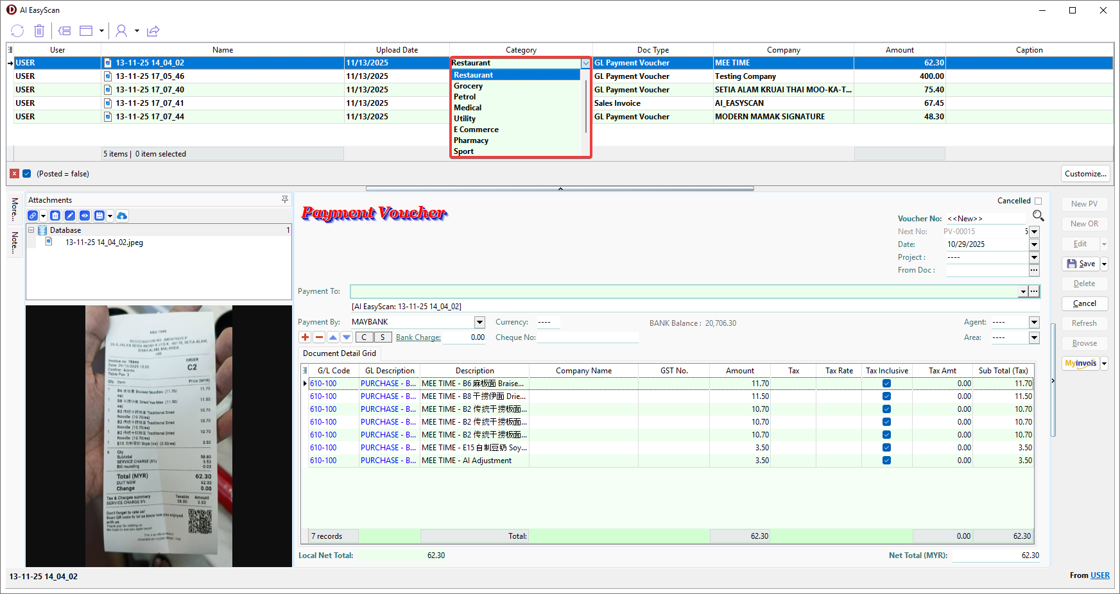The height and width of the screenshot is (594, 1120).
Task: Expand the Date dropdown calendar
Action: click(x=1034, y=244)
